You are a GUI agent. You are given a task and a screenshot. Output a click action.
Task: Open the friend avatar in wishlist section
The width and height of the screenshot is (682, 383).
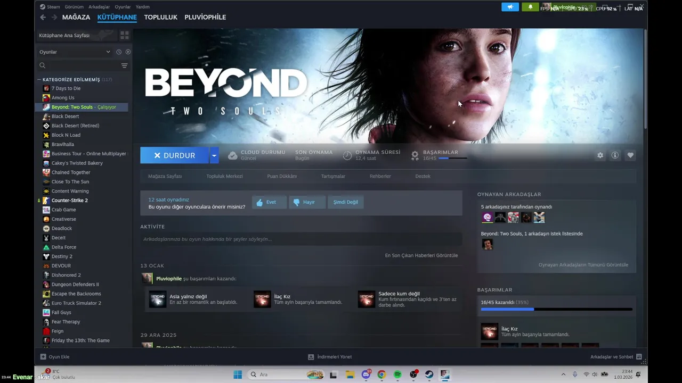(x=487, y=244)
